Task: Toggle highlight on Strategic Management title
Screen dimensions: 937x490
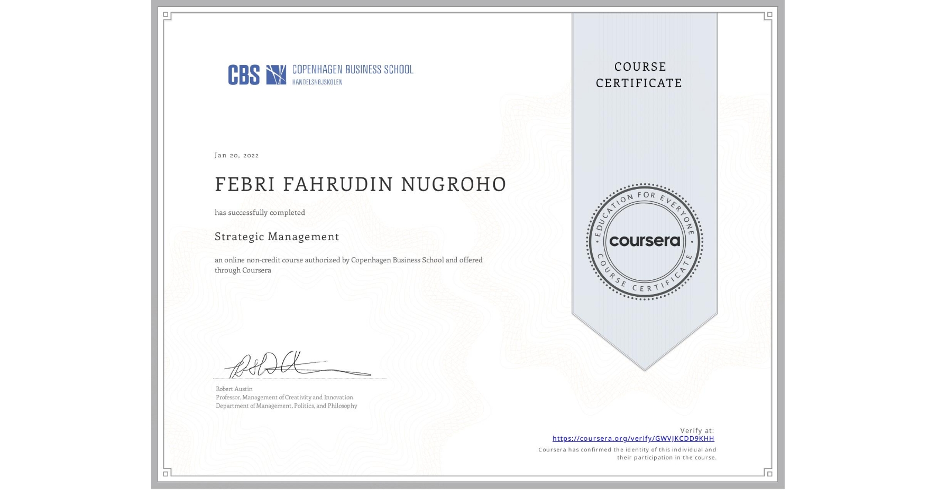Action: (277, 237)
